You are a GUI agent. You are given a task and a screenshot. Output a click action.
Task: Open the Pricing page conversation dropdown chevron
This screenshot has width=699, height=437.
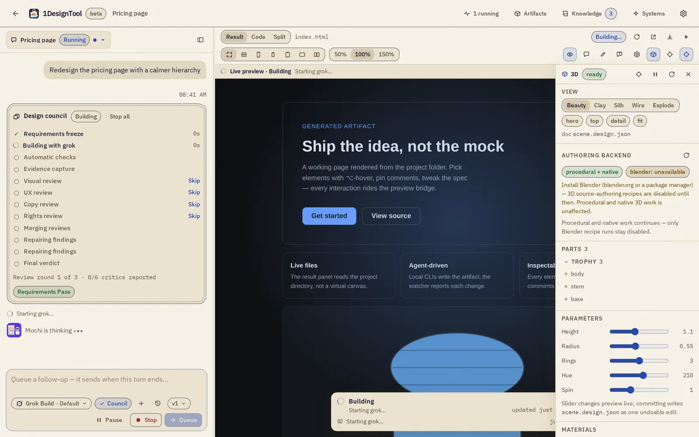point(103,40)
